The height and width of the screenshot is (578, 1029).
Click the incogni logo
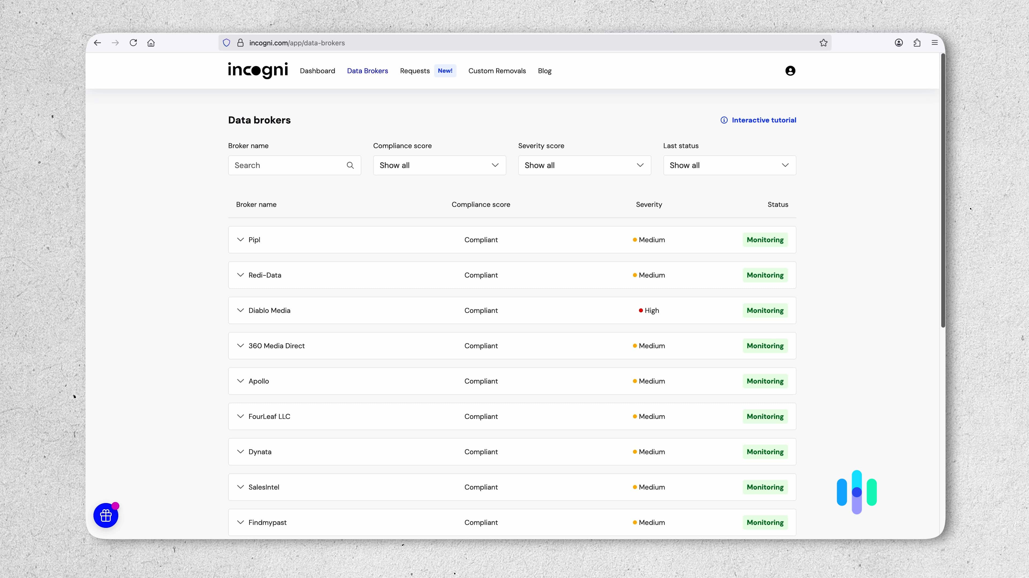(258, 70)
